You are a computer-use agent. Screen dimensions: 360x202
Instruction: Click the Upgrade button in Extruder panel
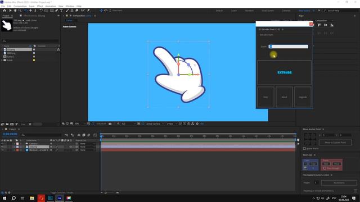click(303, 97)
